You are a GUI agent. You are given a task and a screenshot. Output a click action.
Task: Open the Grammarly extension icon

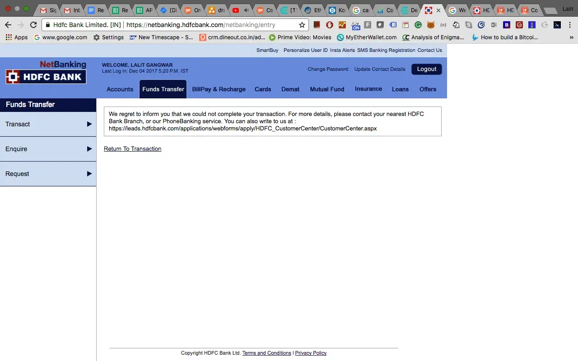tap(418, 25)
